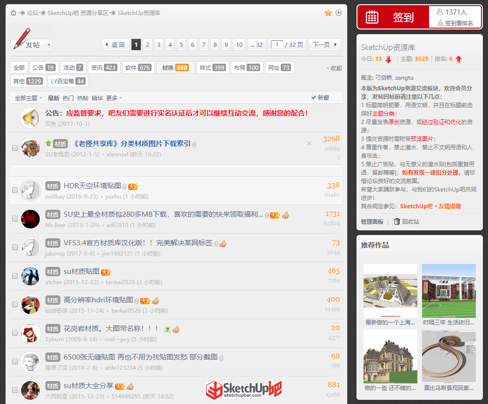Click the home icon in breadcrumb

14,13
